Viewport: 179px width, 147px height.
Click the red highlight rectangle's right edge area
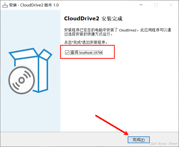click(114, 52)
